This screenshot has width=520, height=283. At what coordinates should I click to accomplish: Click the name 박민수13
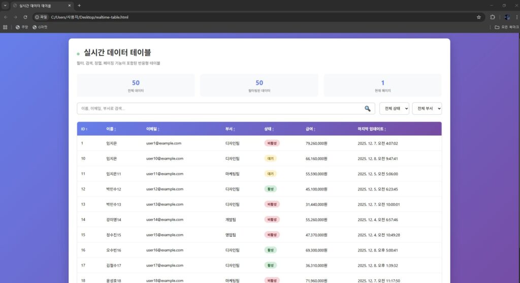(x=113, y=204)
